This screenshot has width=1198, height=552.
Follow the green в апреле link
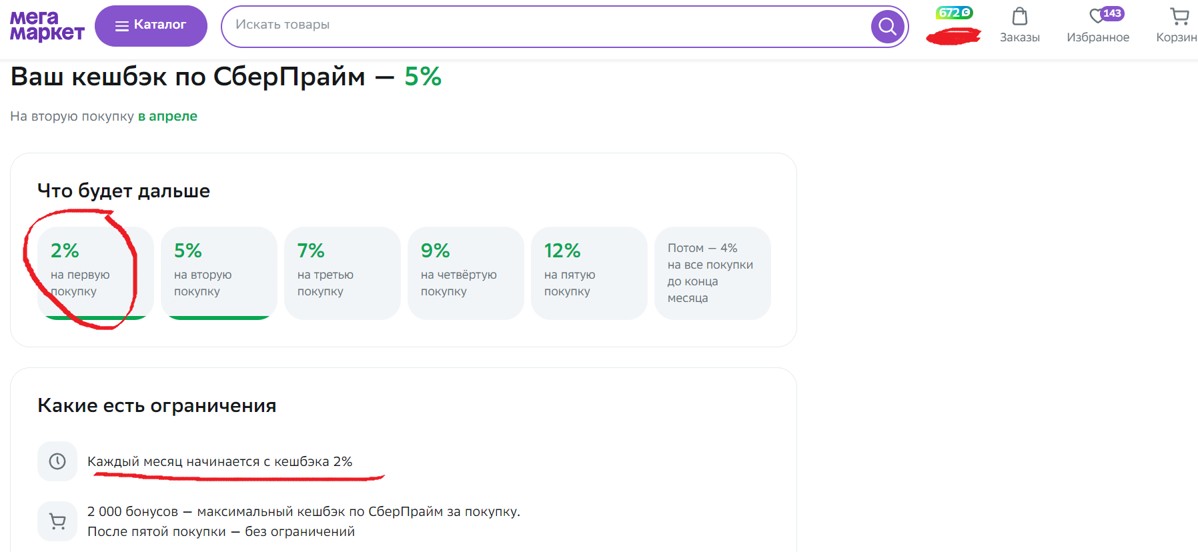point(167,116)
